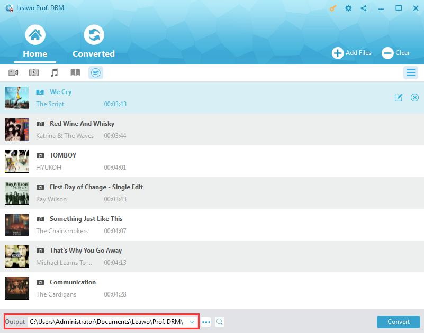The height and width of the screenshot is (333, 424).
Task: Click The Cardigans artist name
Action: tap(56, 294)
